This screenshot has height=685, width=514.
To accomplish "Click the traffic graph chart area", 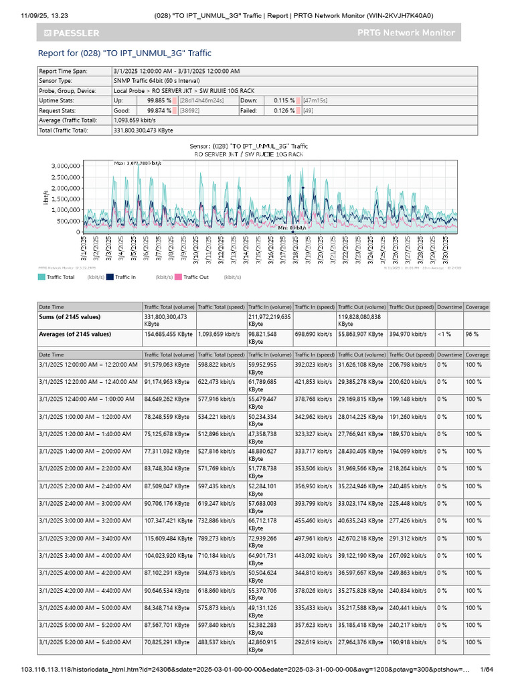I will coord(270,196).
